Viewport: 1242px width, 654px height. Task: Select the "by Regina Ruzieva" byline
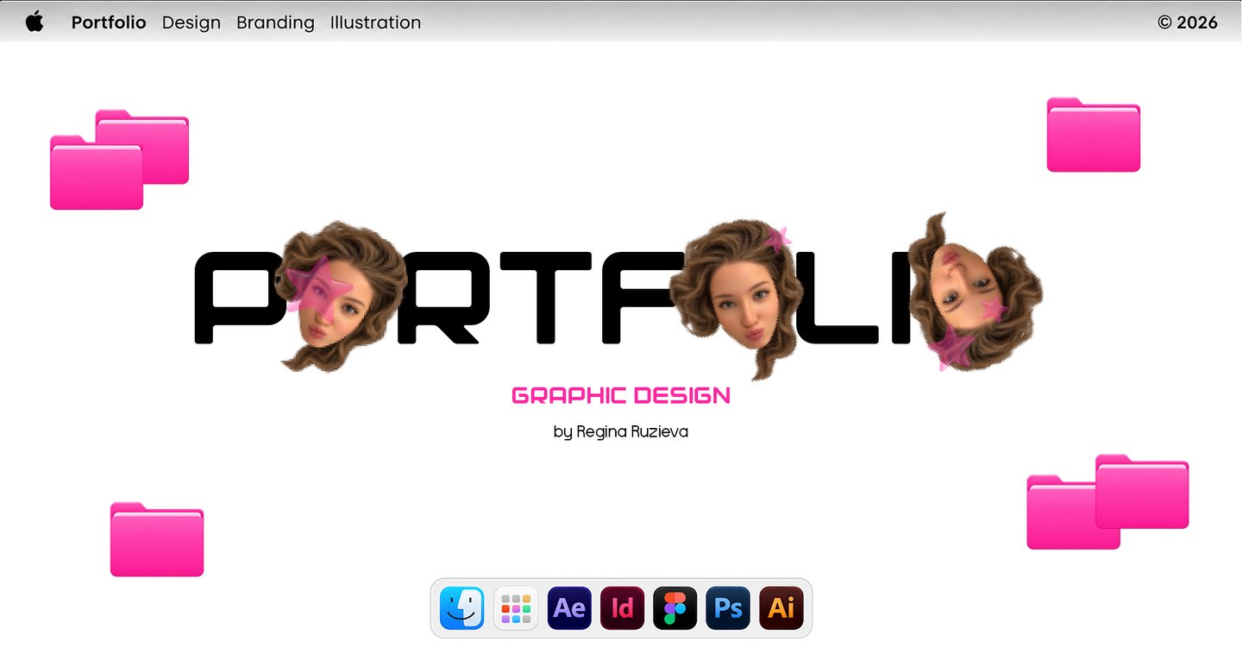(x=621, y=431)
